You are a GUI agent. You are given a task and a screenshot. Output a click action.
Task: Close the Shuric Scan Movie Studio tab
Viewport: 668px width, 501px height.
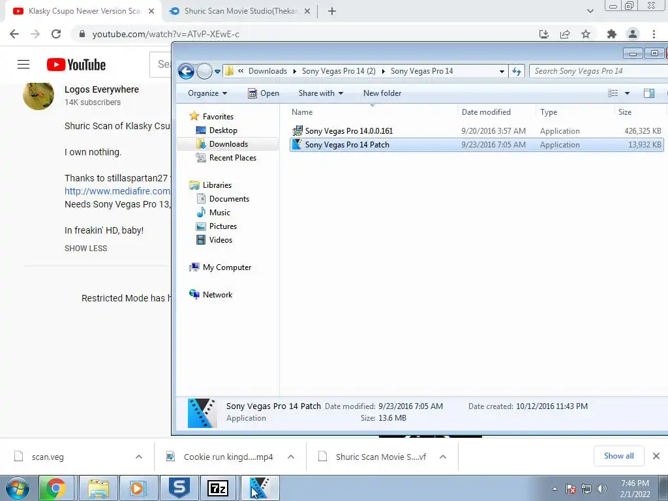pos(307,11)
